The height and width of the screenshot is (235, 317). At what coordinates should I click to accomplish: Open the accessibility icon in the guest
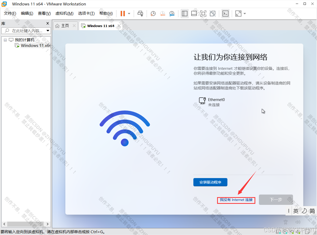286,222
